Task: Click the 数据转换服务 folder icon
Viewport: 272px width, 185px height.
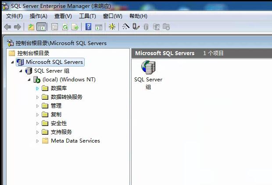Action: [x=45, y=97]
